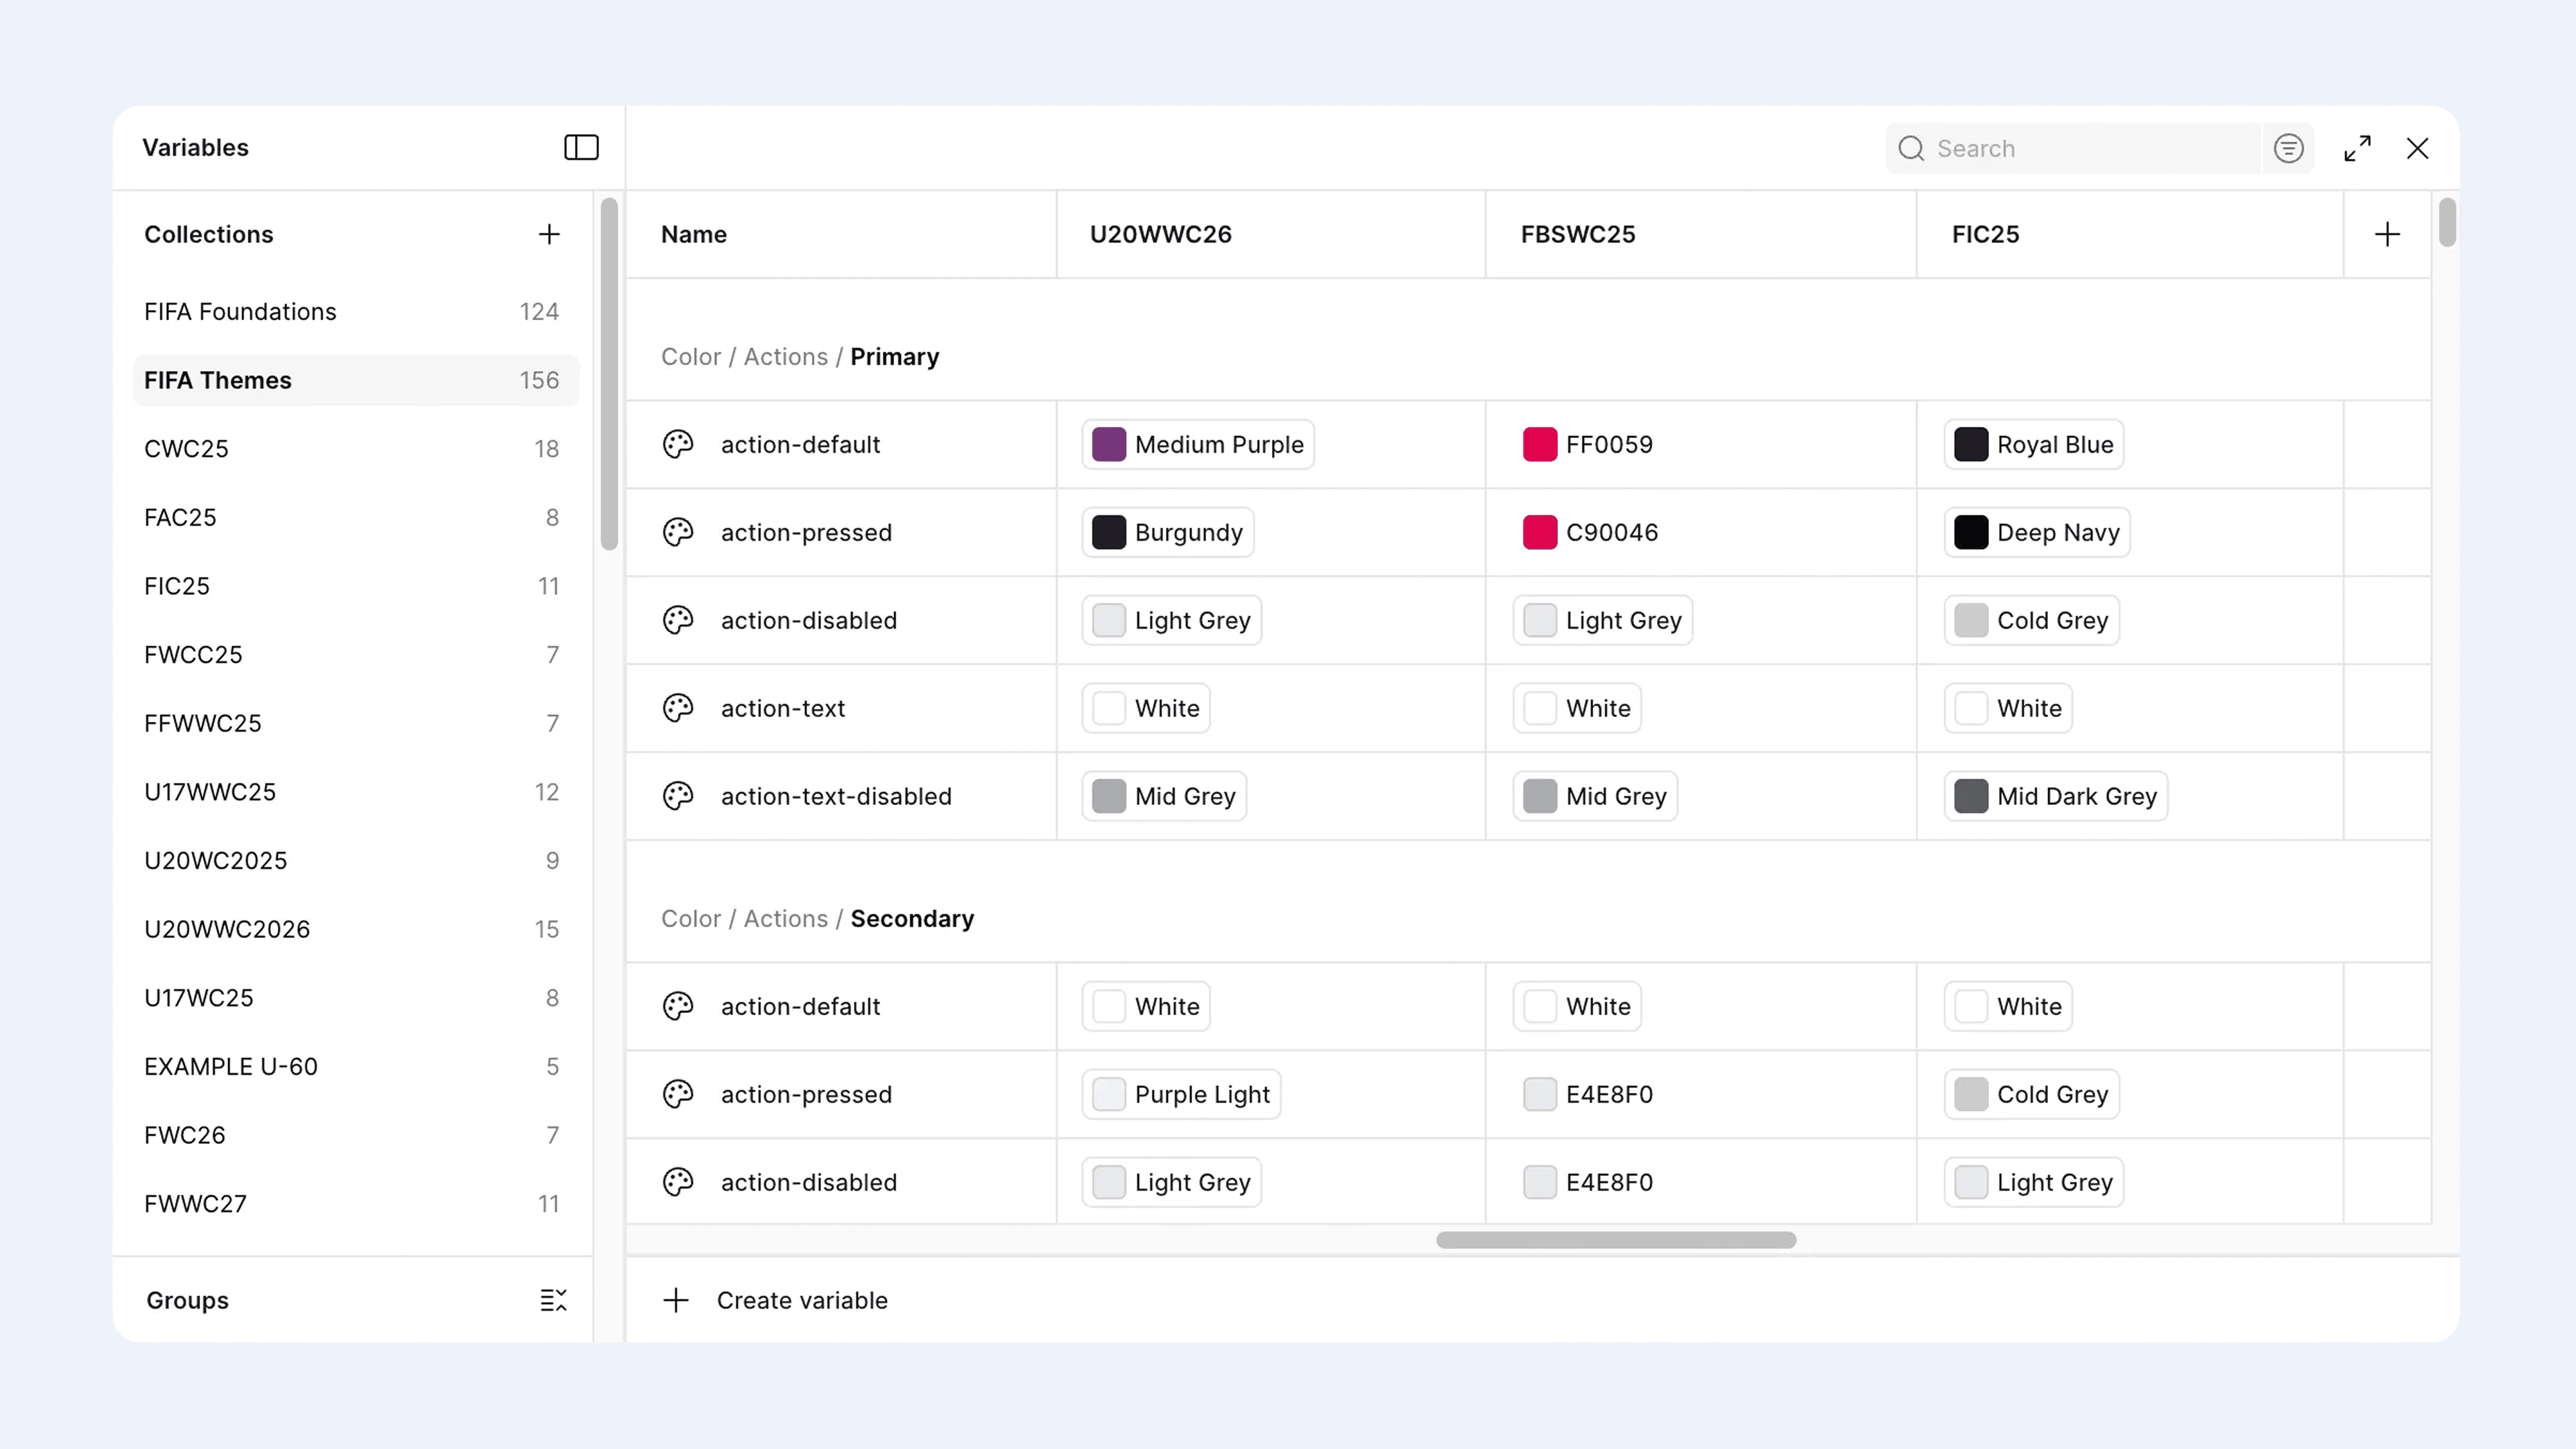Click the Medium Purple color swatch
The width and height of the screenshot is (2576, 1449).
(1108, 444)
